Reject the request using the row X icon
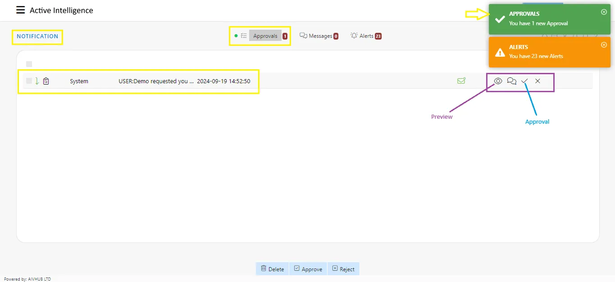 coord(538,81)
